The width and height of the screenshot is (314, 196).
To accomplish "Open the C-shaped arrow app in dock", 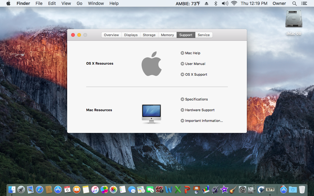I will click(x=261, y=189).
